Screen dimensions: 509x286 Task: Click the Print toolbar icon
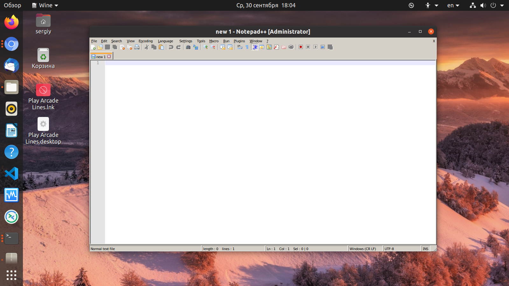[137, 47]
